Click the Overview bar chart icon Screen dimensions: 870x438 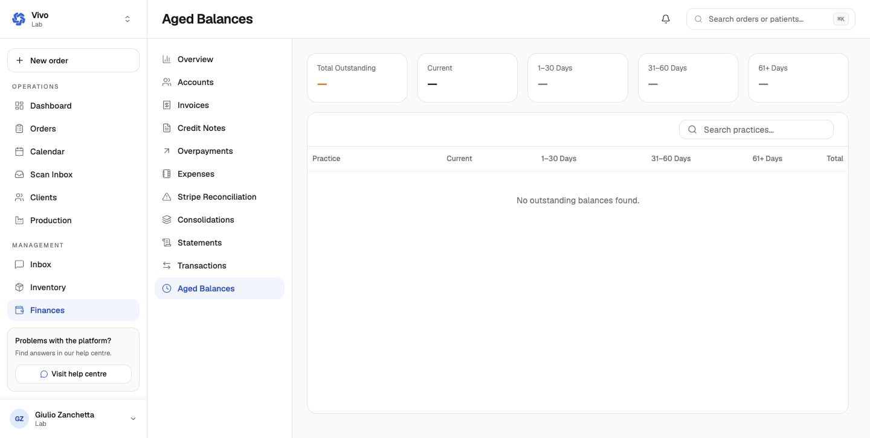pos(167,59)
